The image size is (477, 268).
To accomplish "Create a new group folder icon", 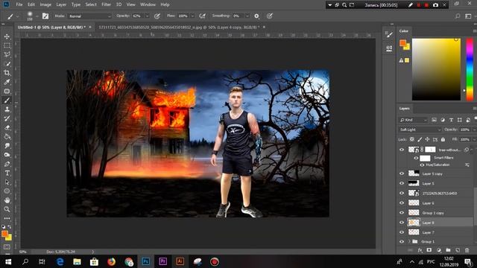I will click(448, 250).
